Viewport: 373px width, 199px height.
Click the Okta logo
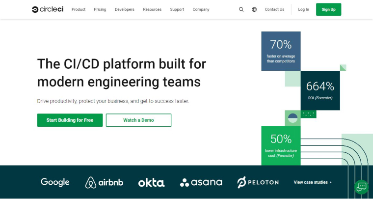(x=151, y=183)
